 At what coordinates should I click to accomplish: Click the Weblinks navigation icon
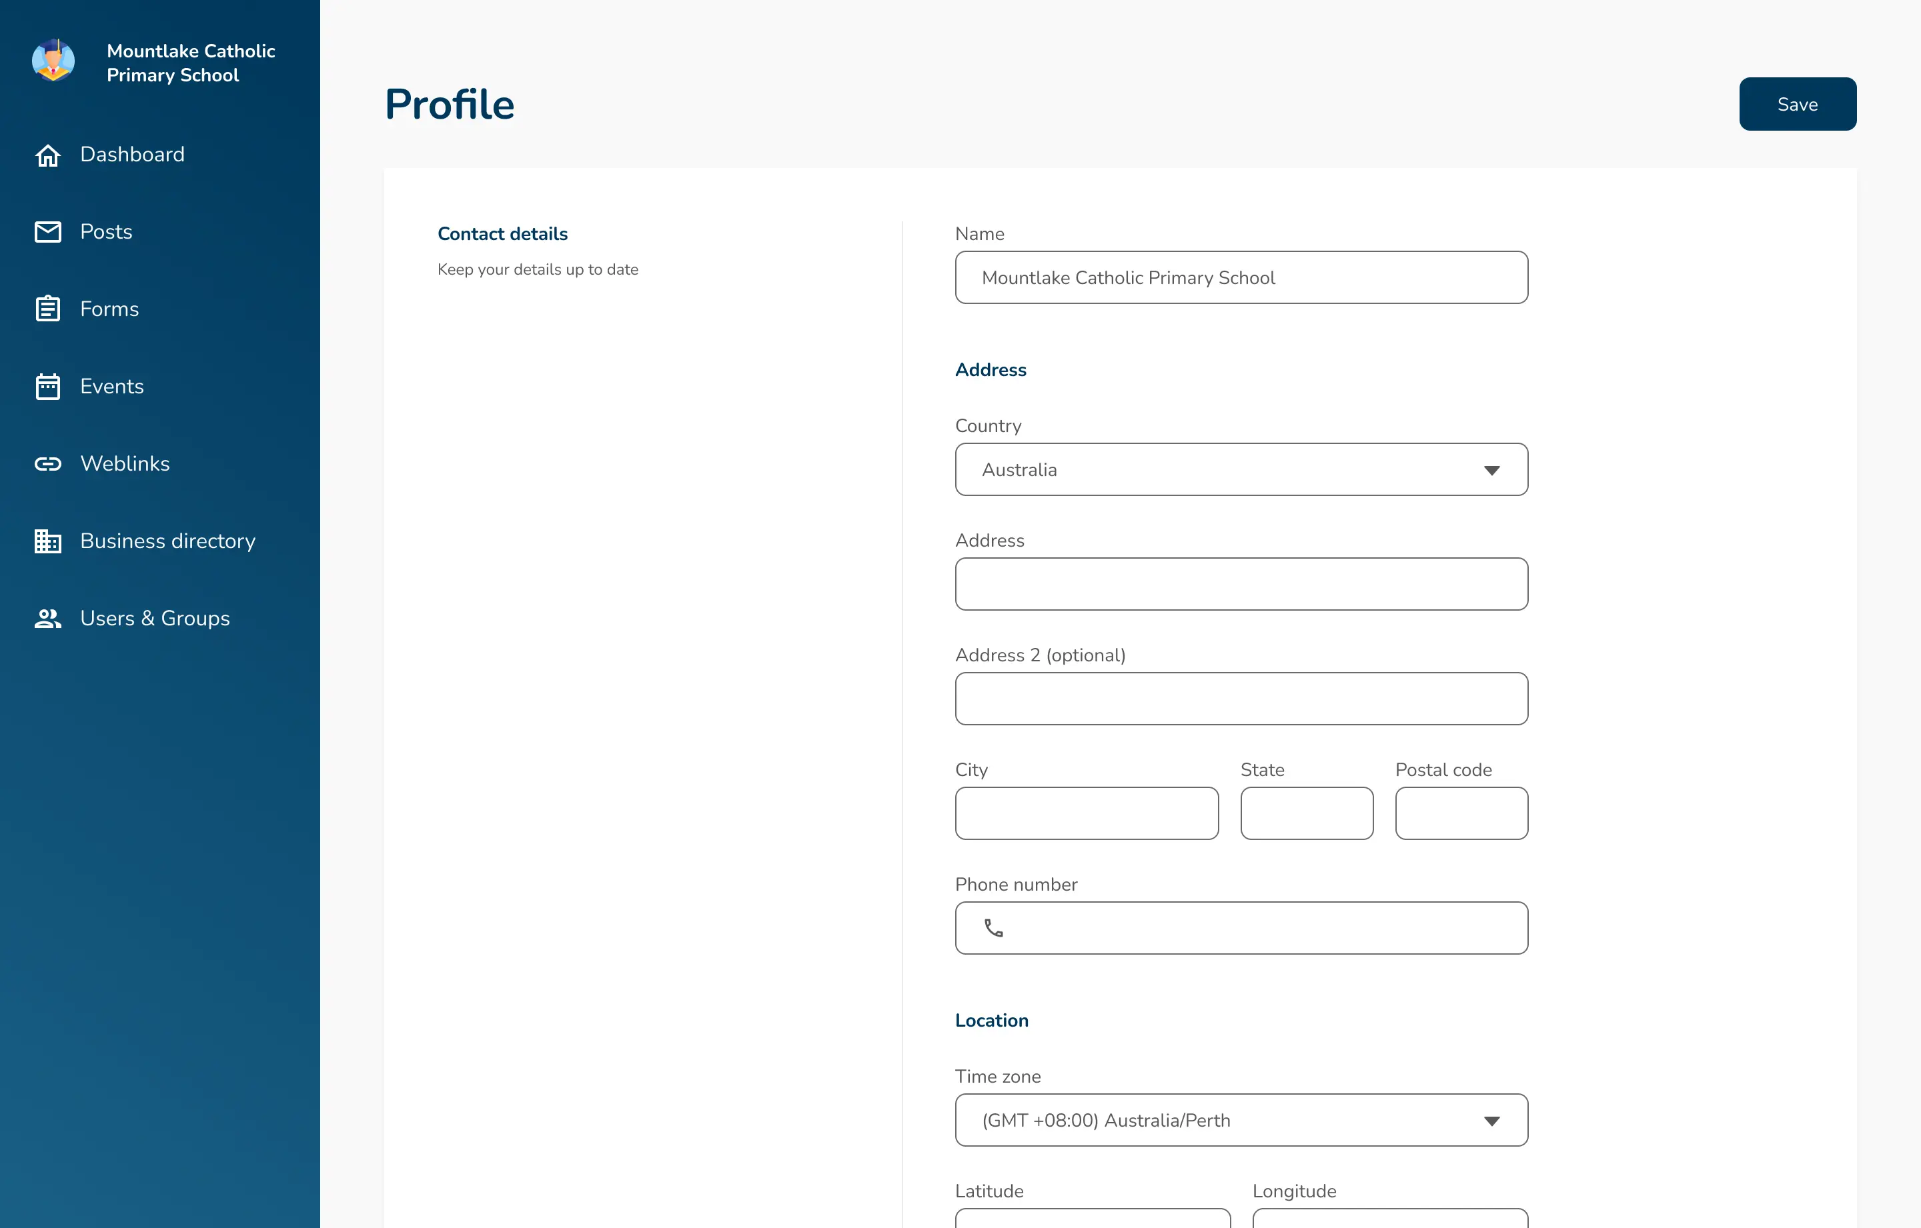point(49,463)
